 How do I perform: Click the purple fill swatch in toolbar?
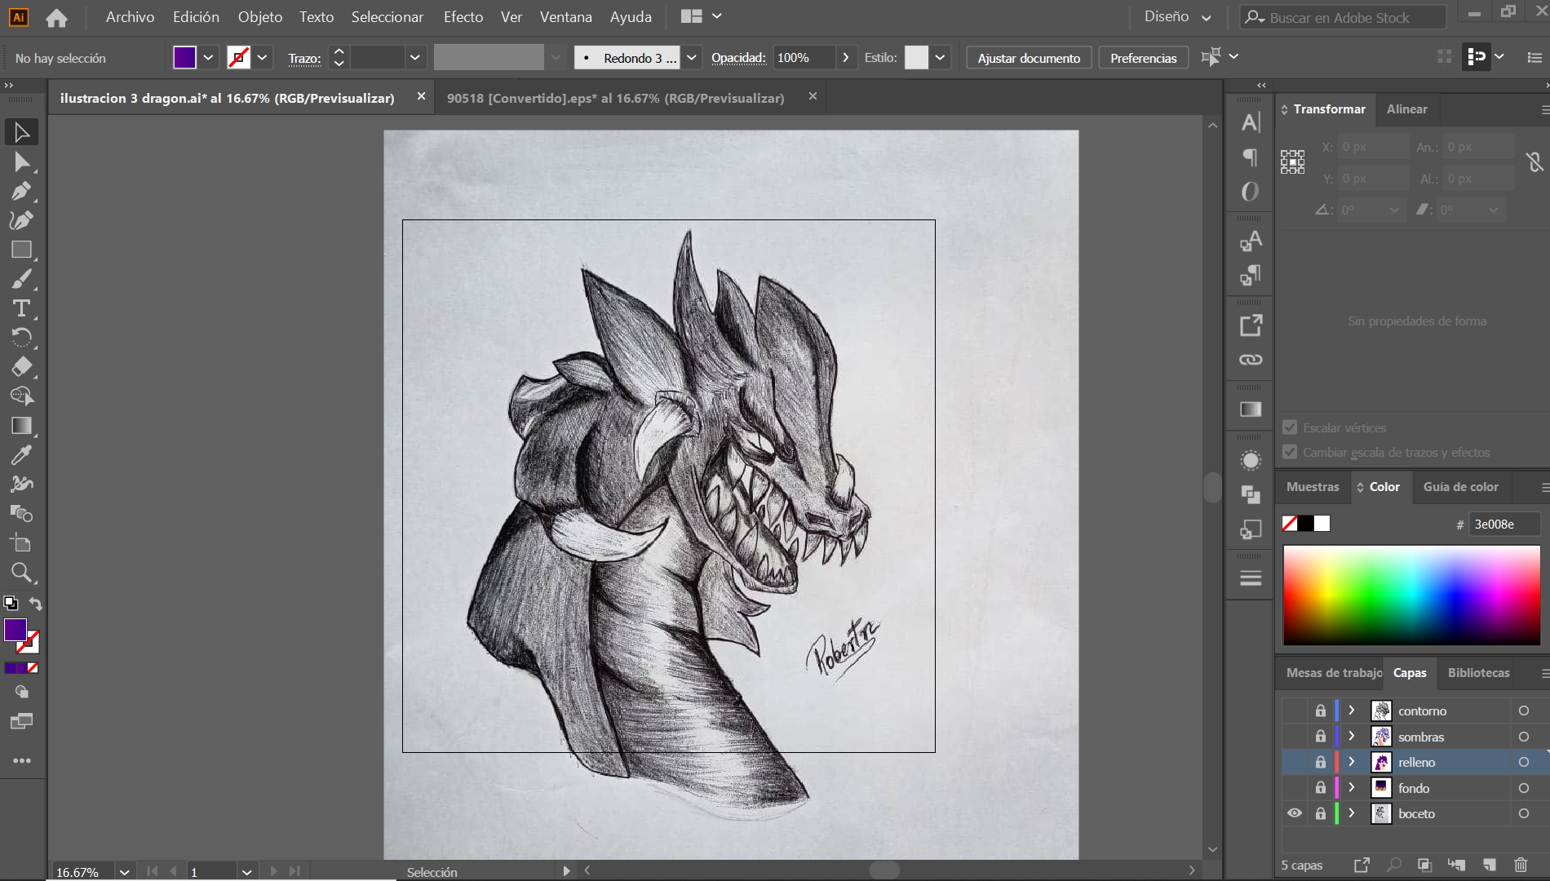tap(15, 630)
